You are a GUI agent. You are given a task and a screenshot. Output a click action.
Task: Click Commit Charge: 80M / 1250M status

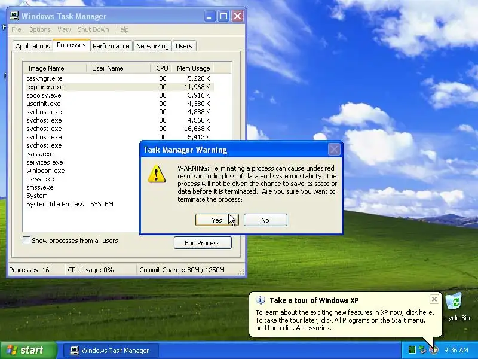182,270
